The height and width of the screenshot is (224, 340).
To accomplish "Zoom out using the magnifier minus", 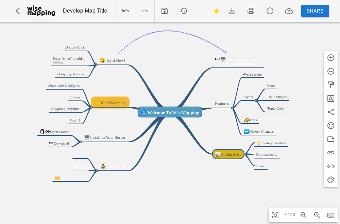I will 317,215.
